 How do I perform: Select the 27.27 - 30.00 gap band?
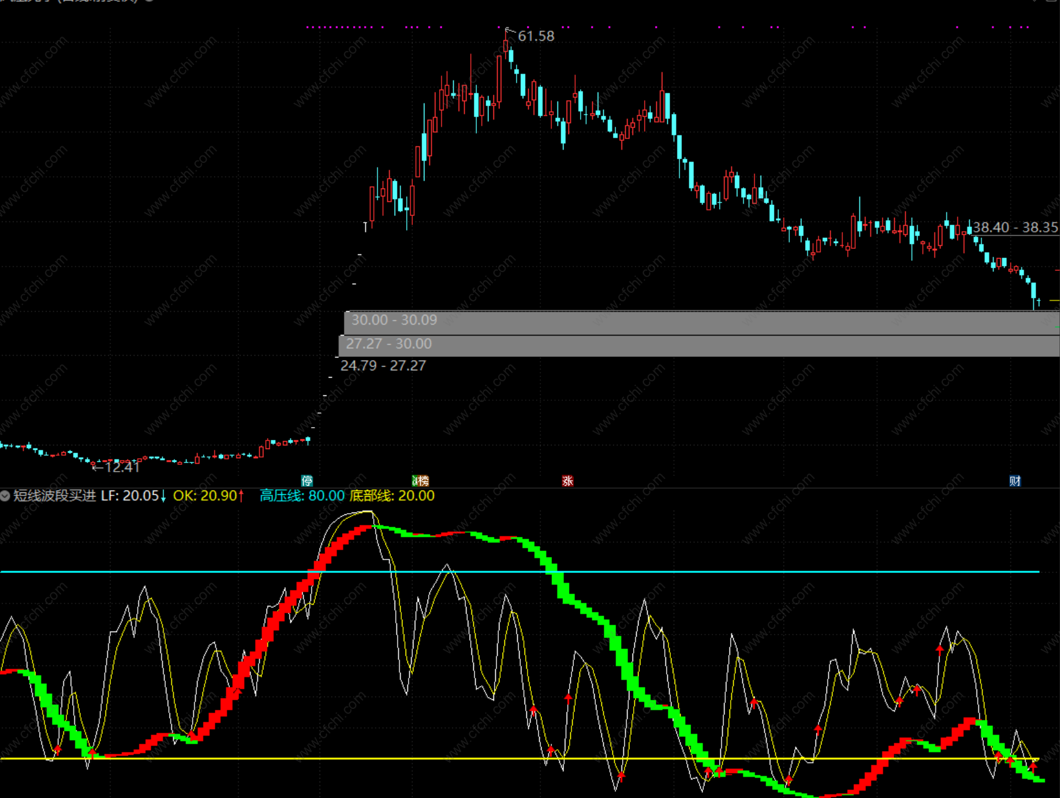point(699,345)
